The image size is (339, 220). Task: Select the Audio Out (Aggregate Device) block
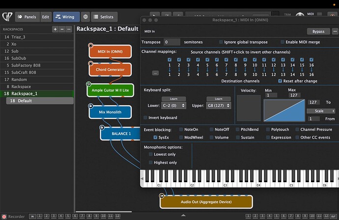pos(206,202)
